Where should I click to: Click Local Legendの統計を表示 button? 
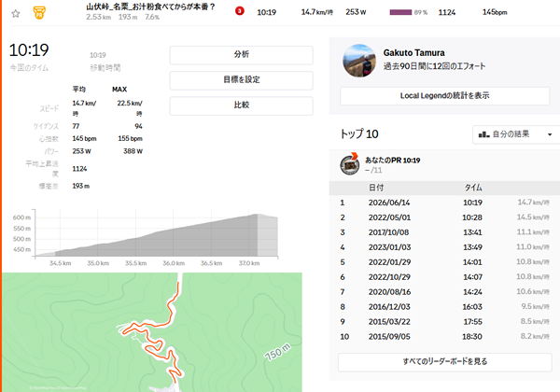point(444,96)
